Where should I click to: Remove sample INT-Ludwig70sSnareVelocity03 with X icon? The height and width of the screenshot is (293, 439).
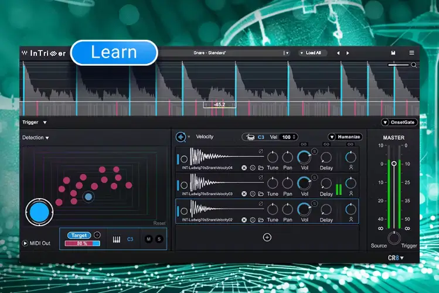[244, 193]
